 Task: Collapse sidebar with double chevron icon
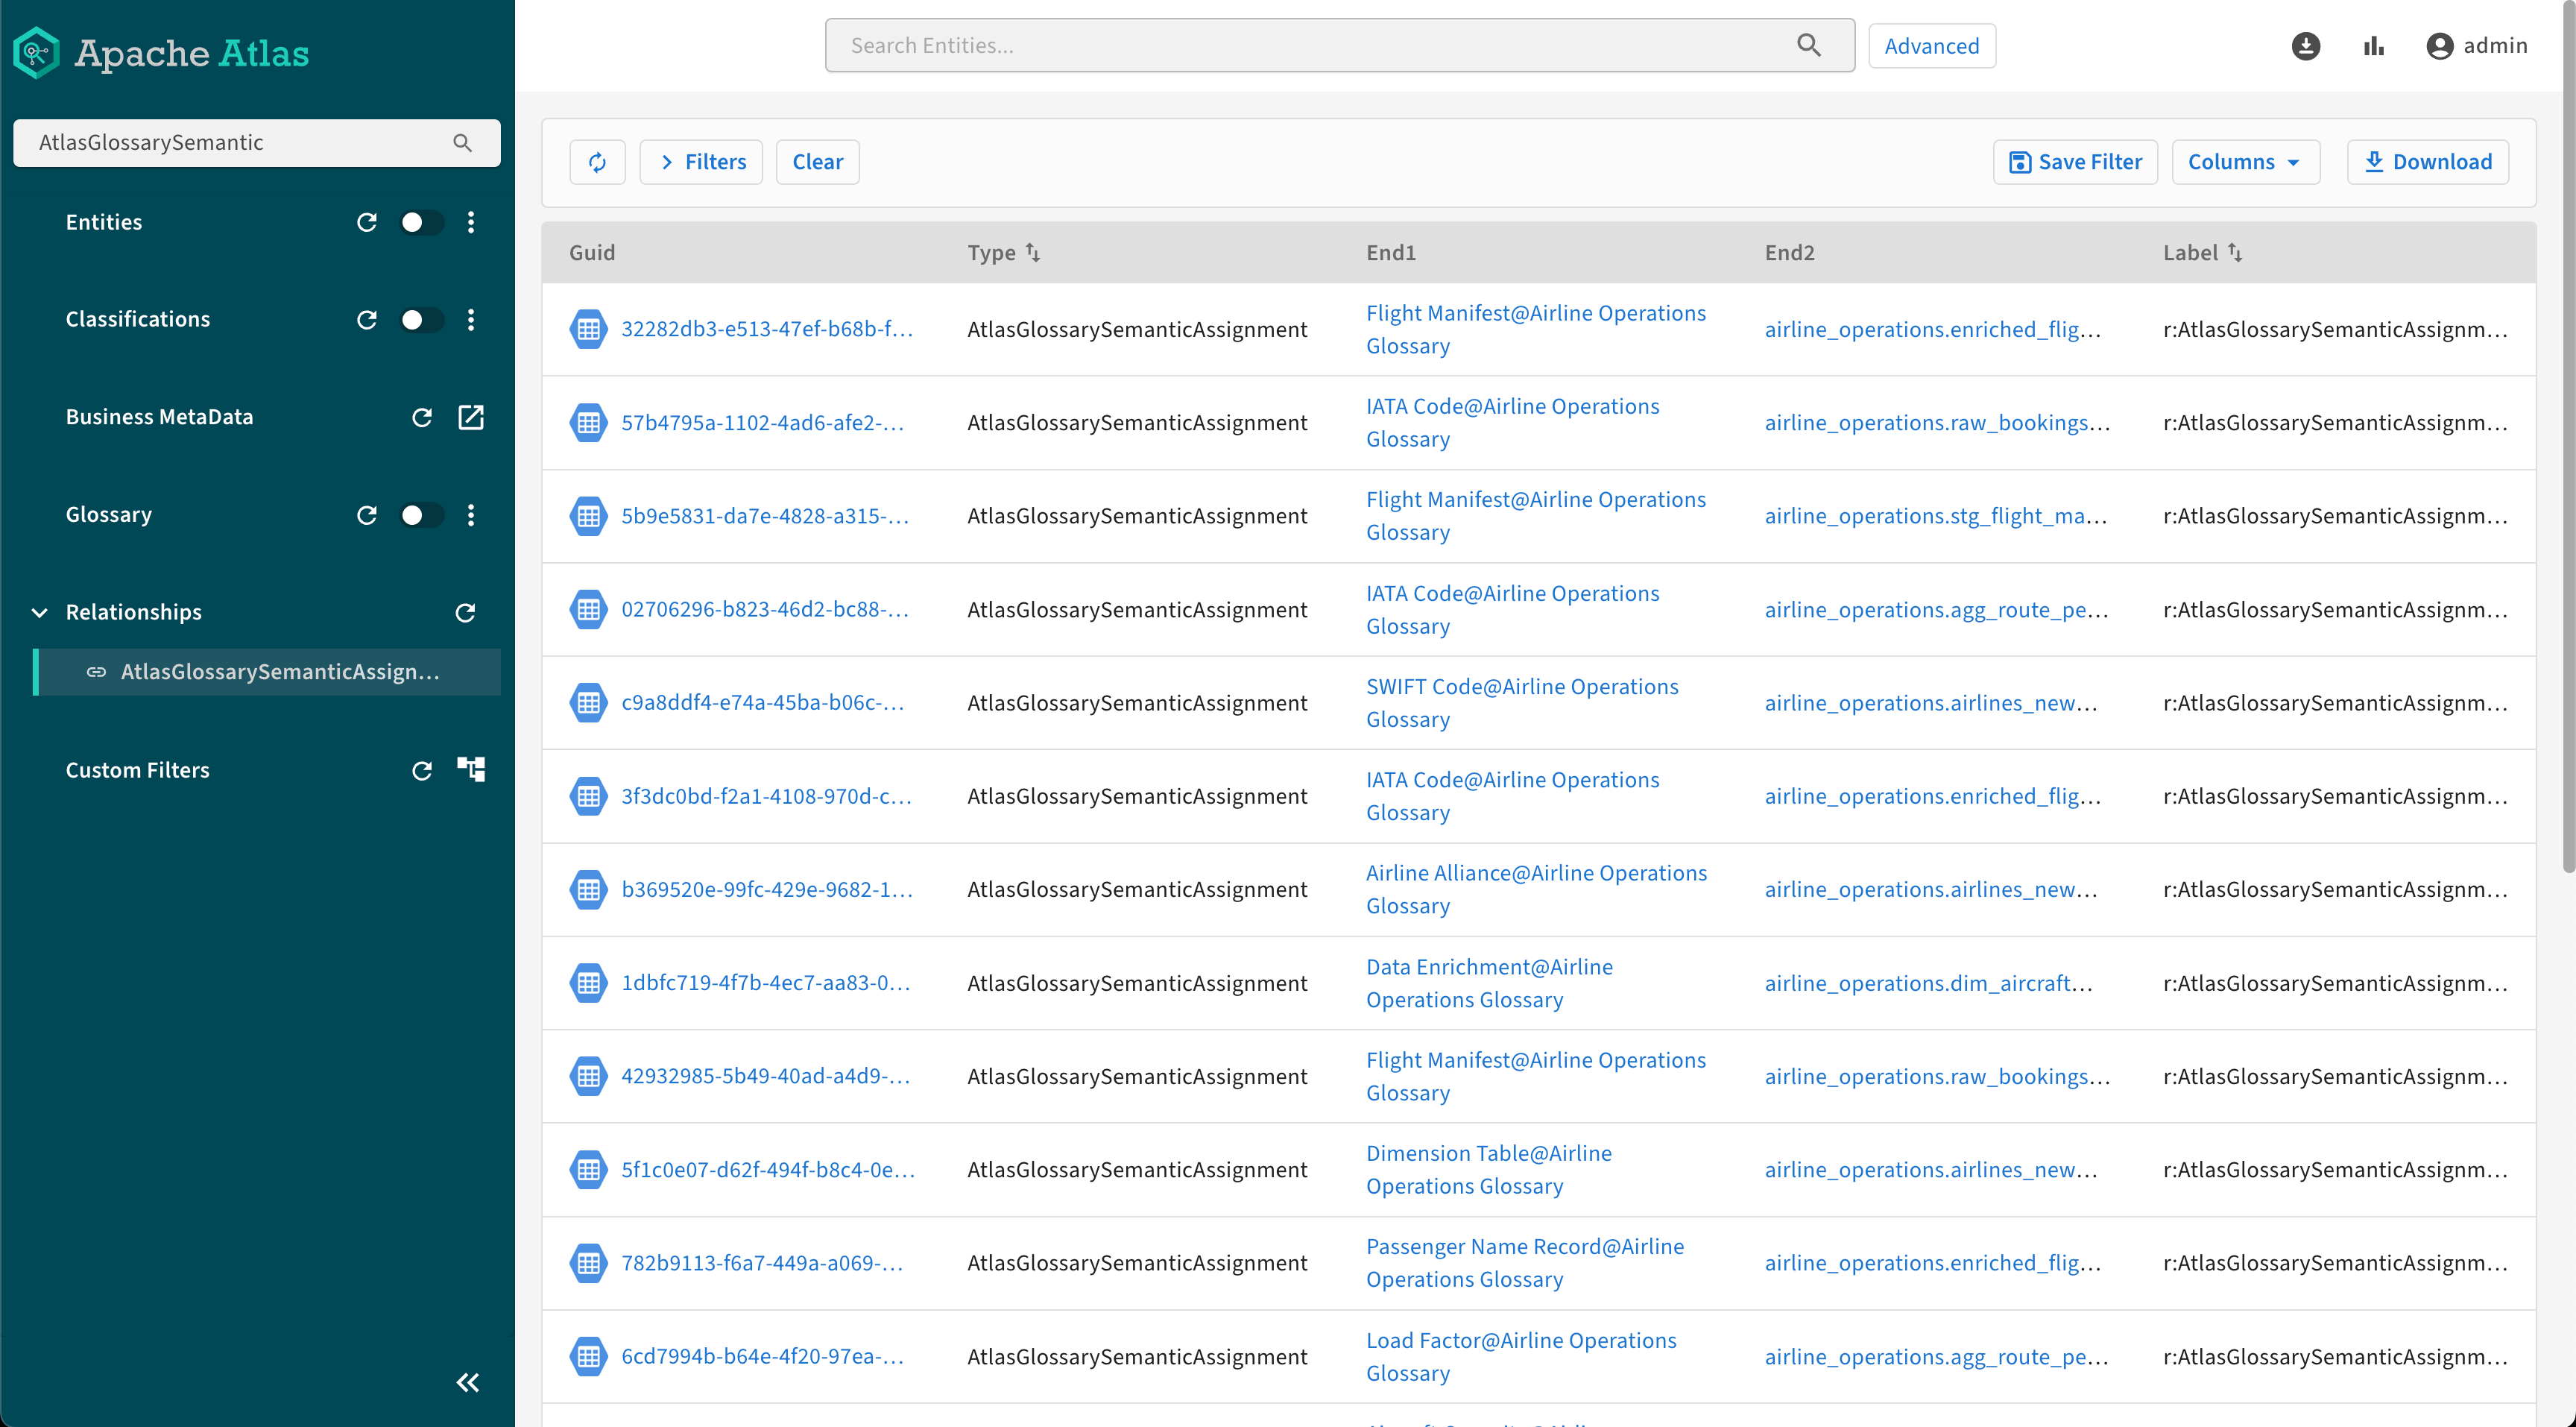pyautogui.click(x=467, y=1382)
